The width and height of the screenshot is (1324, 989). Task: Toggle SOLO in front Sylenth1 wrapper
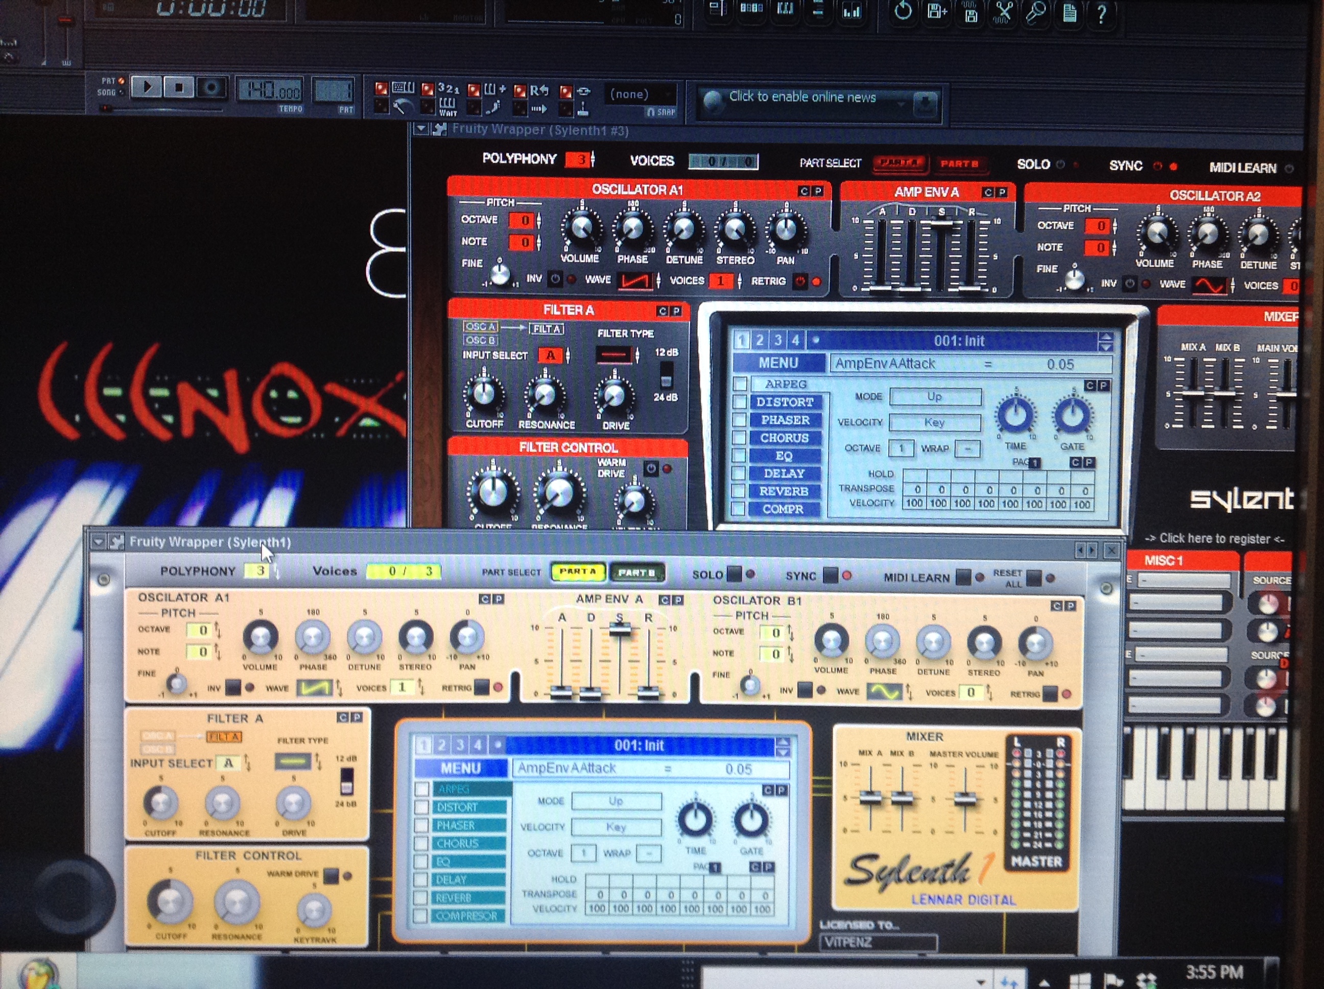pos(735,574)
